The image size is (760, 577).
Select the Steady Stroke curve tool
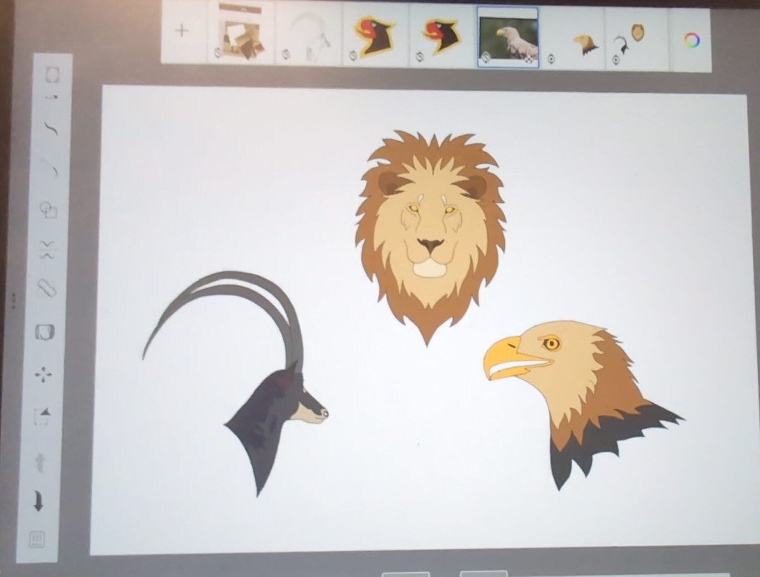tap(51, 128)
